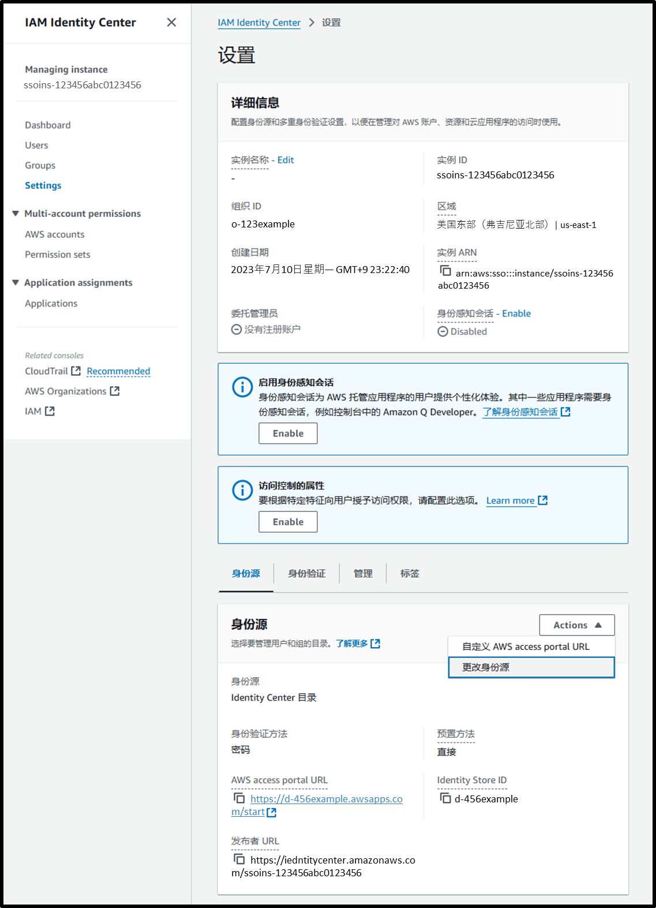This screenshot has width=656, height=908.
Task: Open the 了解更多 link in 身份源 panel
Action: click(x=352, y=644)
